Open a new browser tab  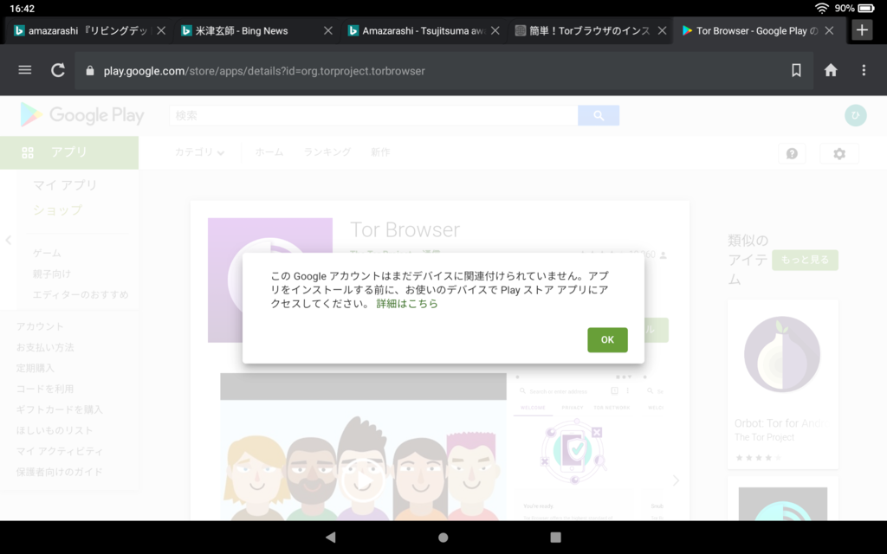[x=862, y=30]
